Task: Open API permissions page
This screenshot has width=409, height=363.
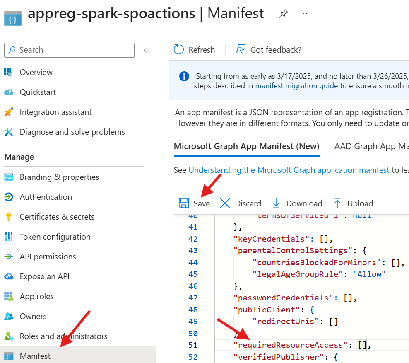Action: (48, 257)
